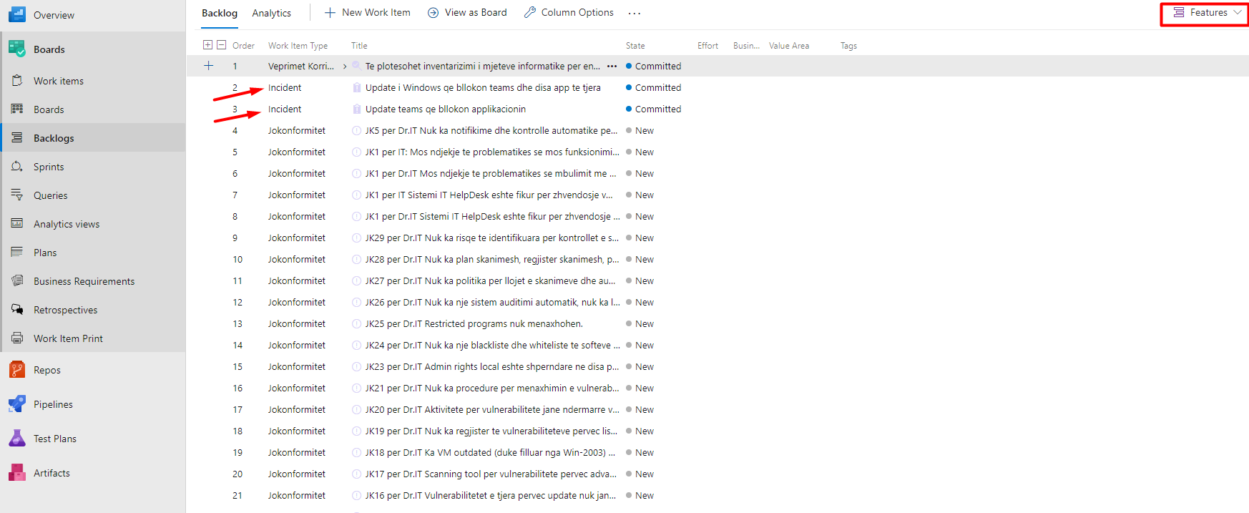1249x513 pixels.
Task: Click the Backlogs sidebar item
Action: pos(93,138)
